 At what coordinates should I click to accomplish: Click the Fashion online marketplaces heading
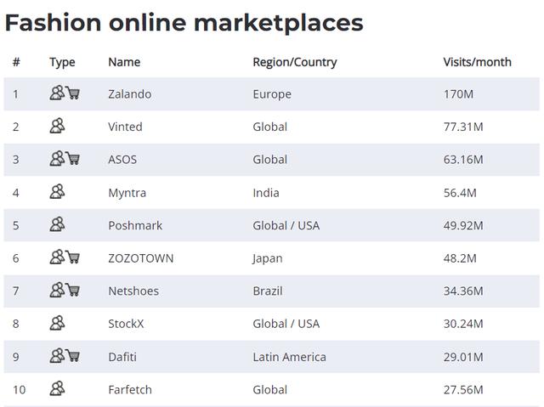(184, 22)
